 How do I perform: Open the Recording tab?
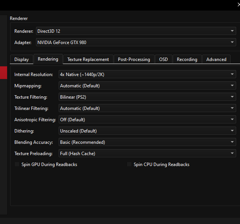click(x=187, y=59)
